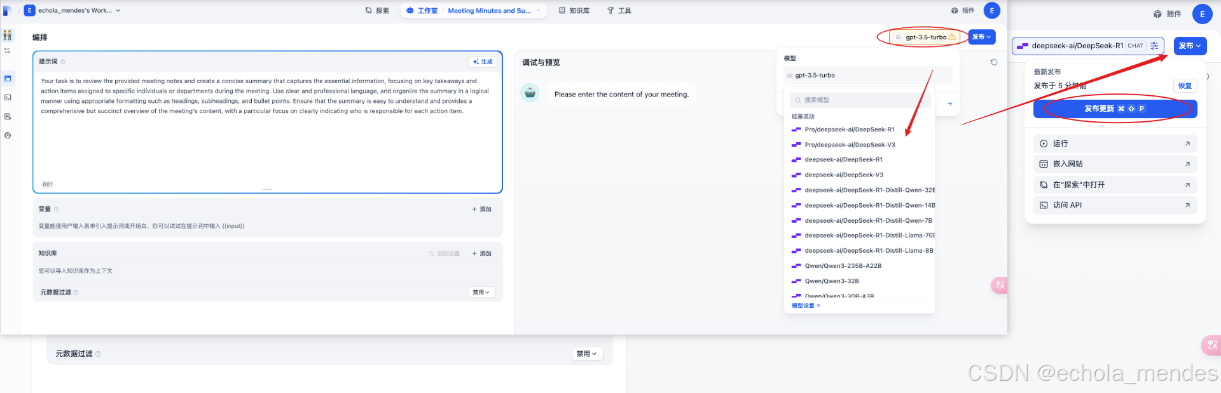Click the help icon beside 元数据过滤 in front window
The image size is (1221, 393).
[x=76, y=293]
